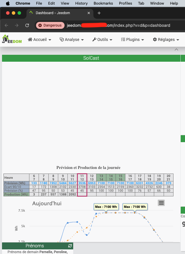The width and height of the screenshot is (185, 254).
Task: Expand the Accueil dropdown menu
Action: [x=39, y=39]
